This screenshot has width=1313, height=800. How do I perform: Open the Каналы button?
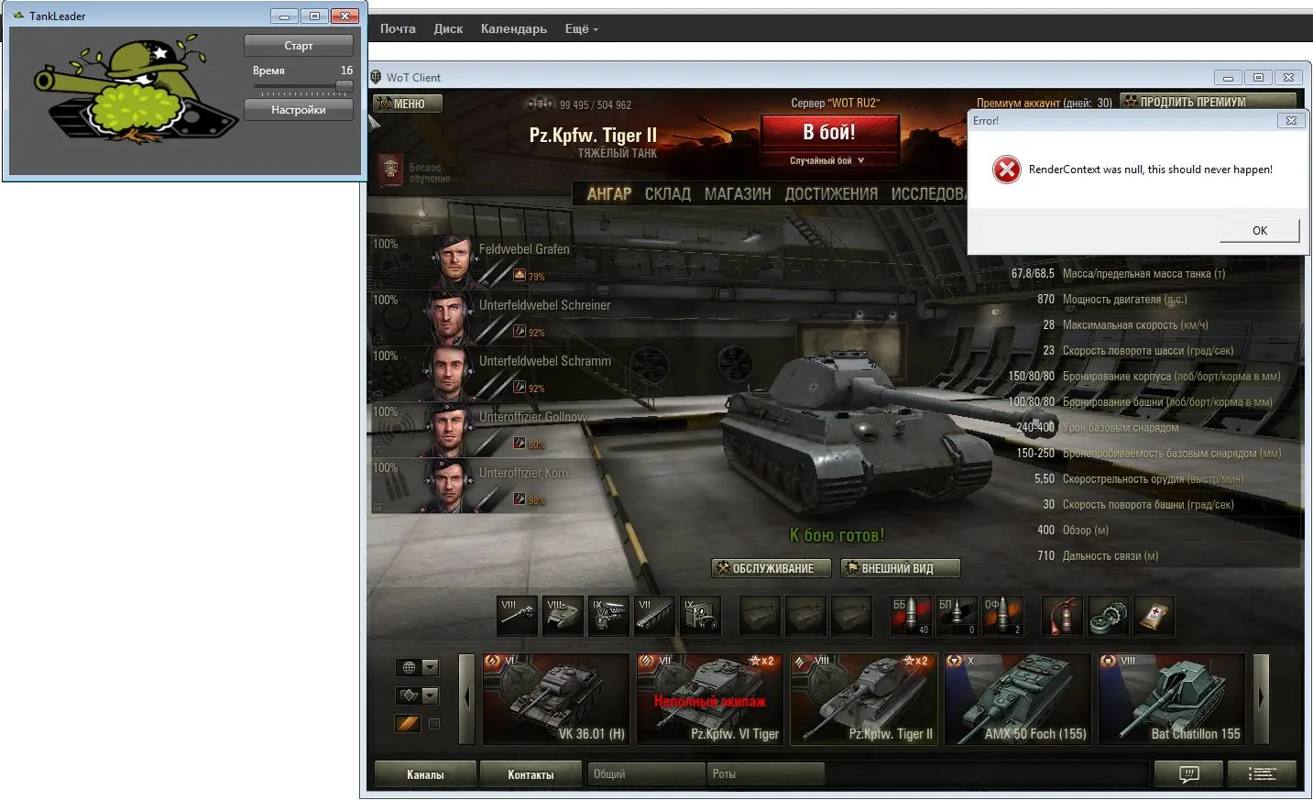[425, 774]
